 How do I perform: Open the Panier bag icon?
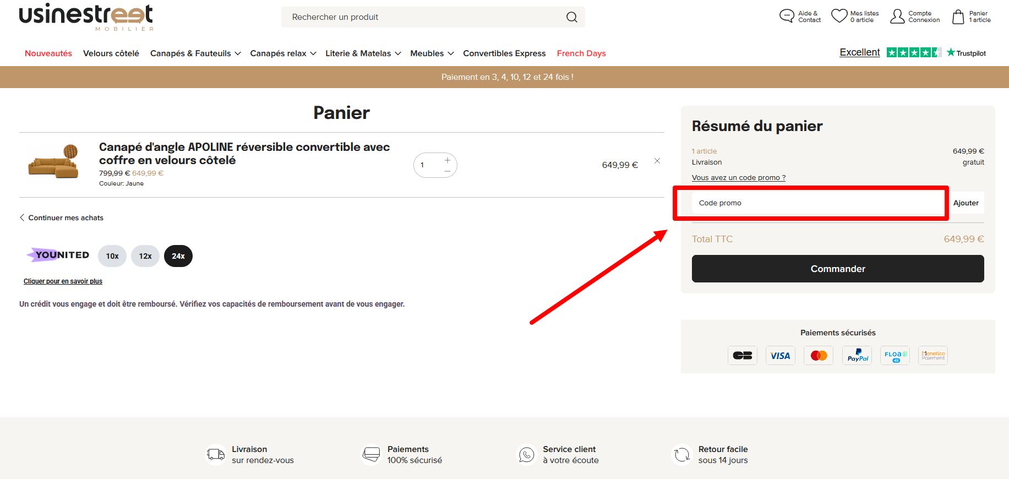[x=958, y=17]
